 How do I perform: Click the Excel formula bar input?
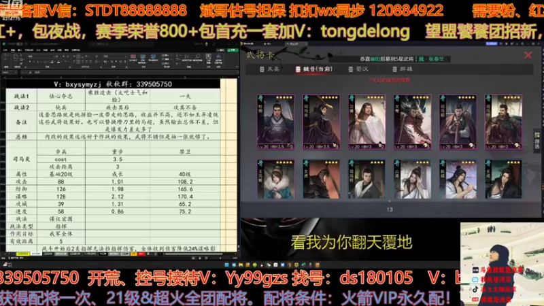pyautogui.click(x=135, y=72)
